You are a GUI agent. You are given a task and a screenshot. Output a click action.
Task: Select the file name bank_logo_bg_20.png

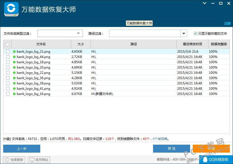(x=33, y=67)
